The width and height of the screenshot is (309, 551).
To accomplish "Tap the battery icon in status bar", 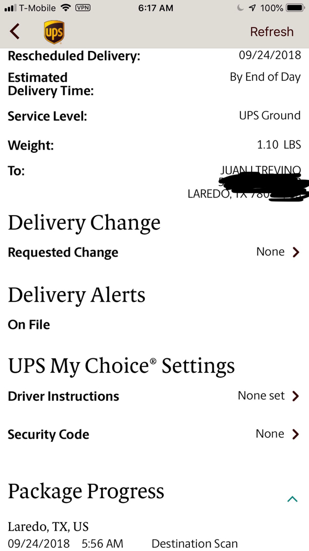I will tap(296, 8).
